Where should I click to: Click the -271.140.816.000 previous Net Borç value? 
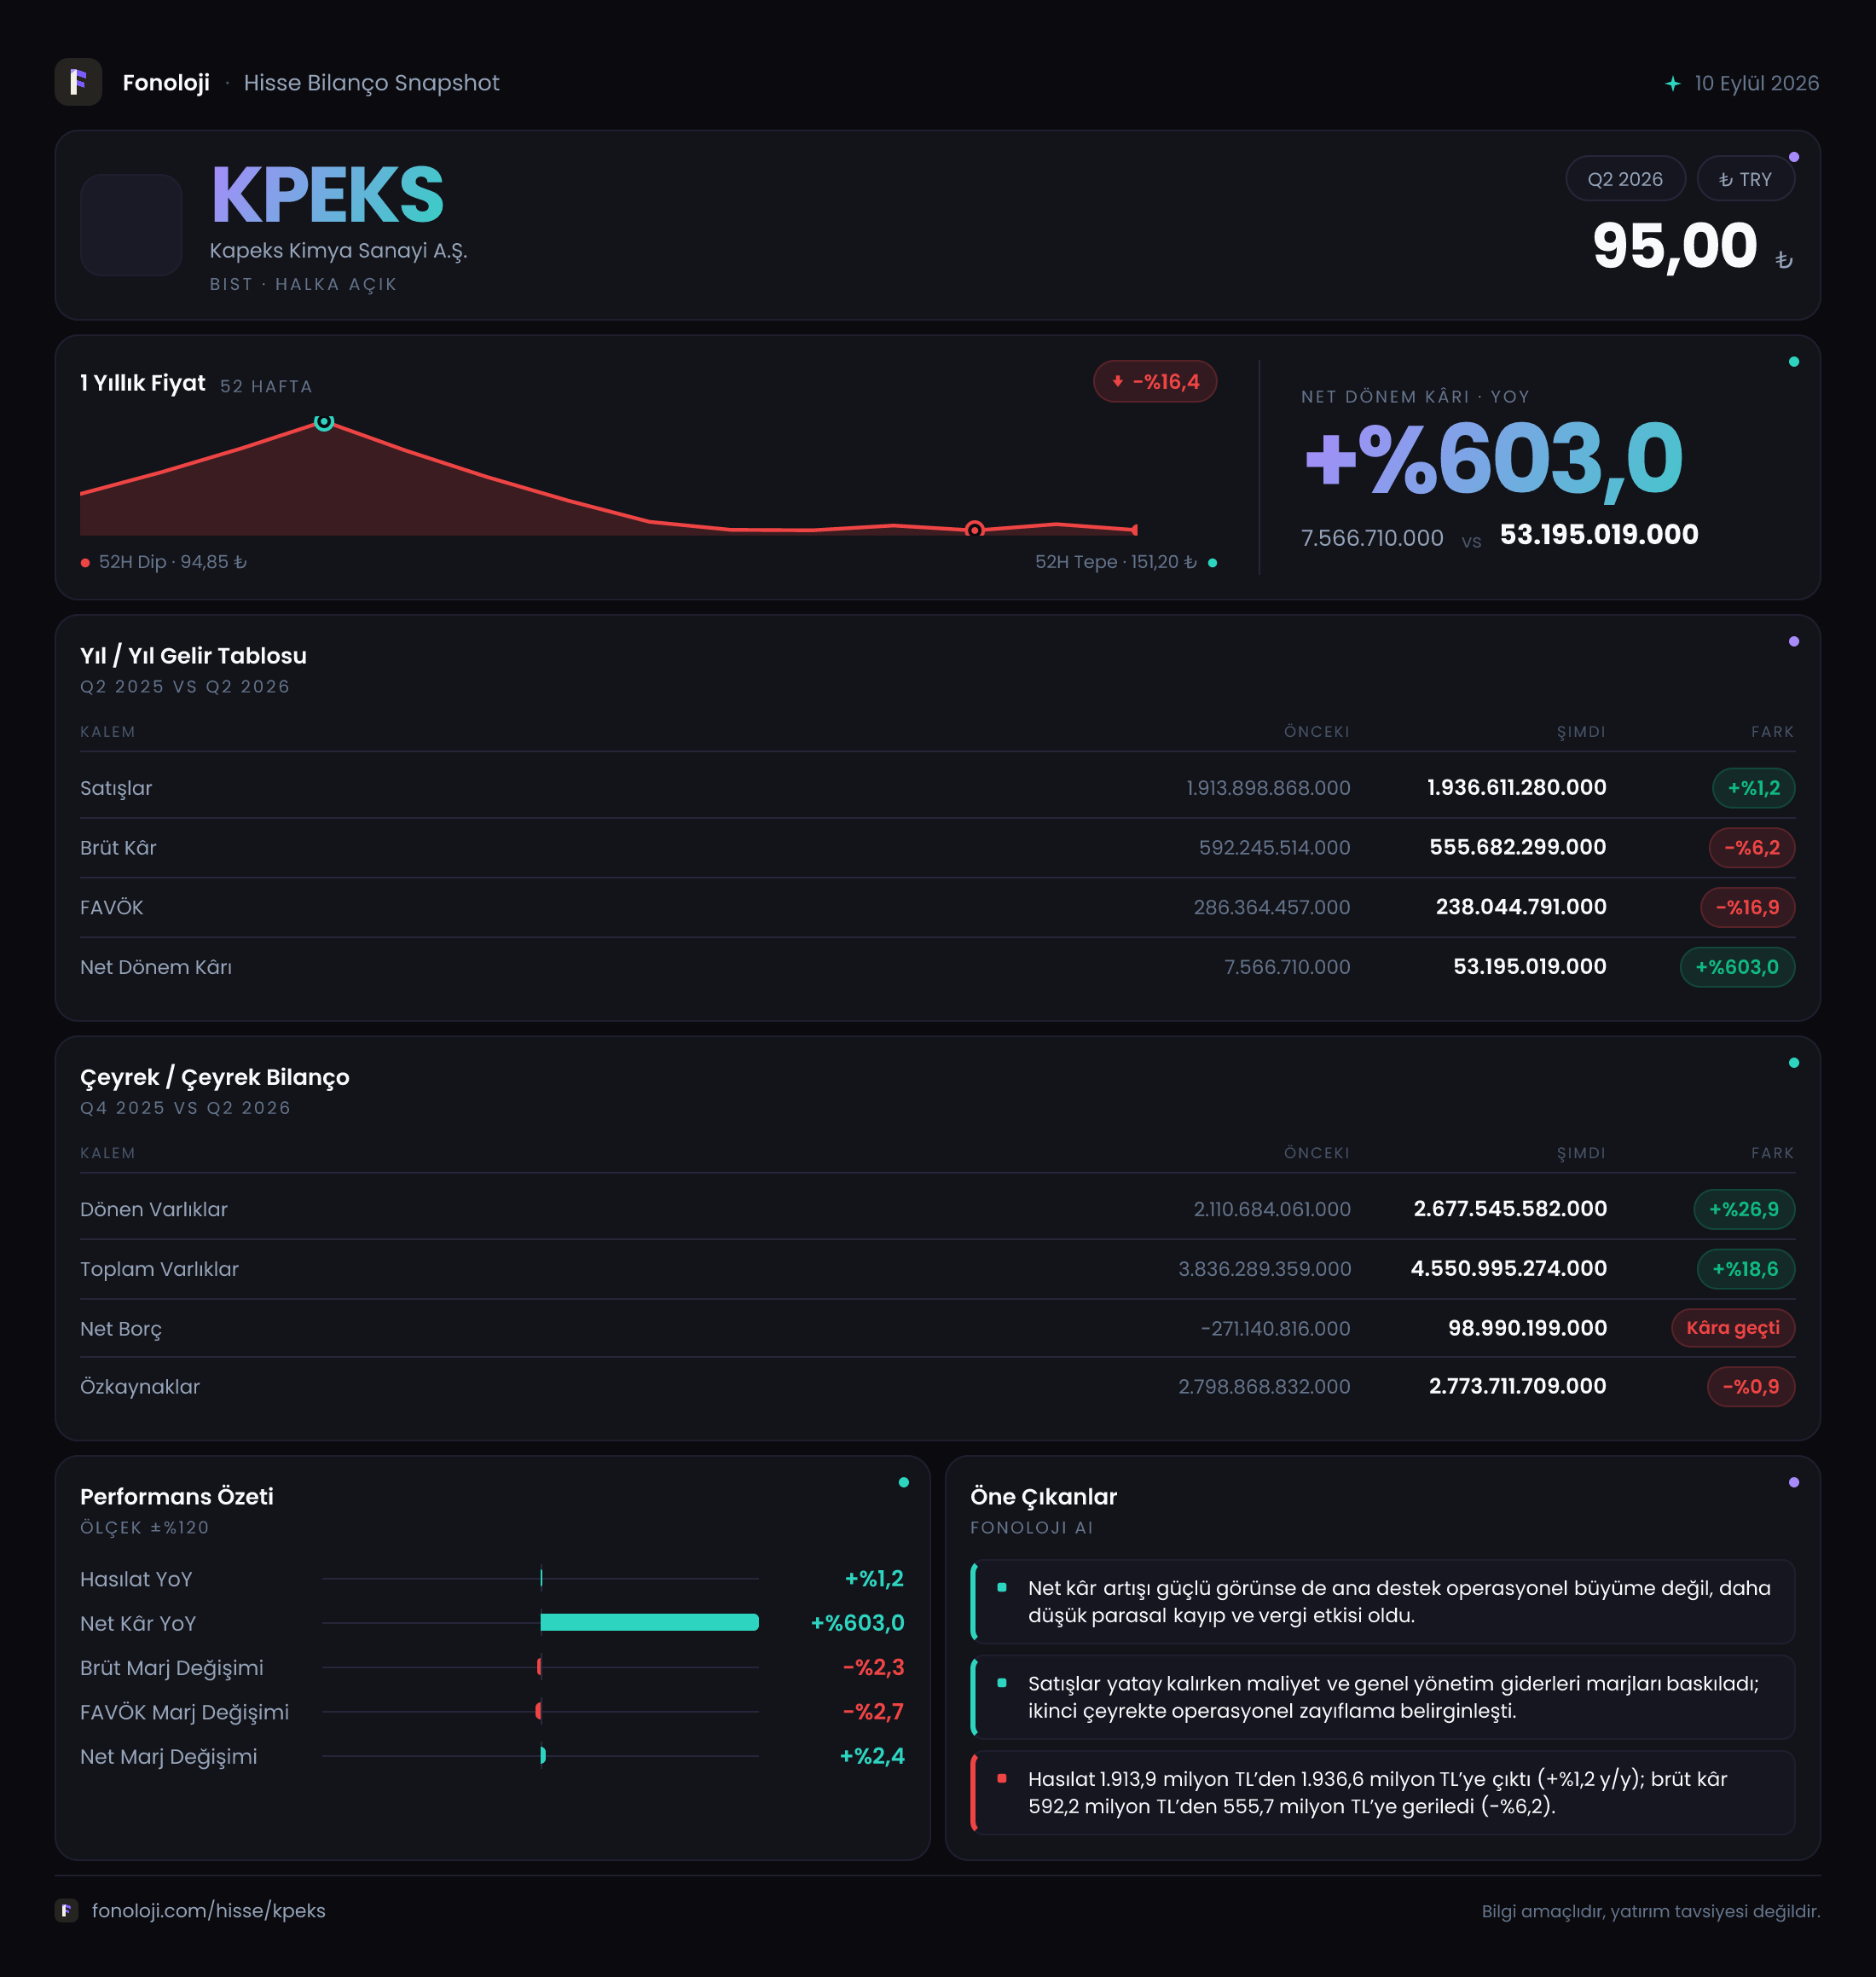pos(1275,1328)
